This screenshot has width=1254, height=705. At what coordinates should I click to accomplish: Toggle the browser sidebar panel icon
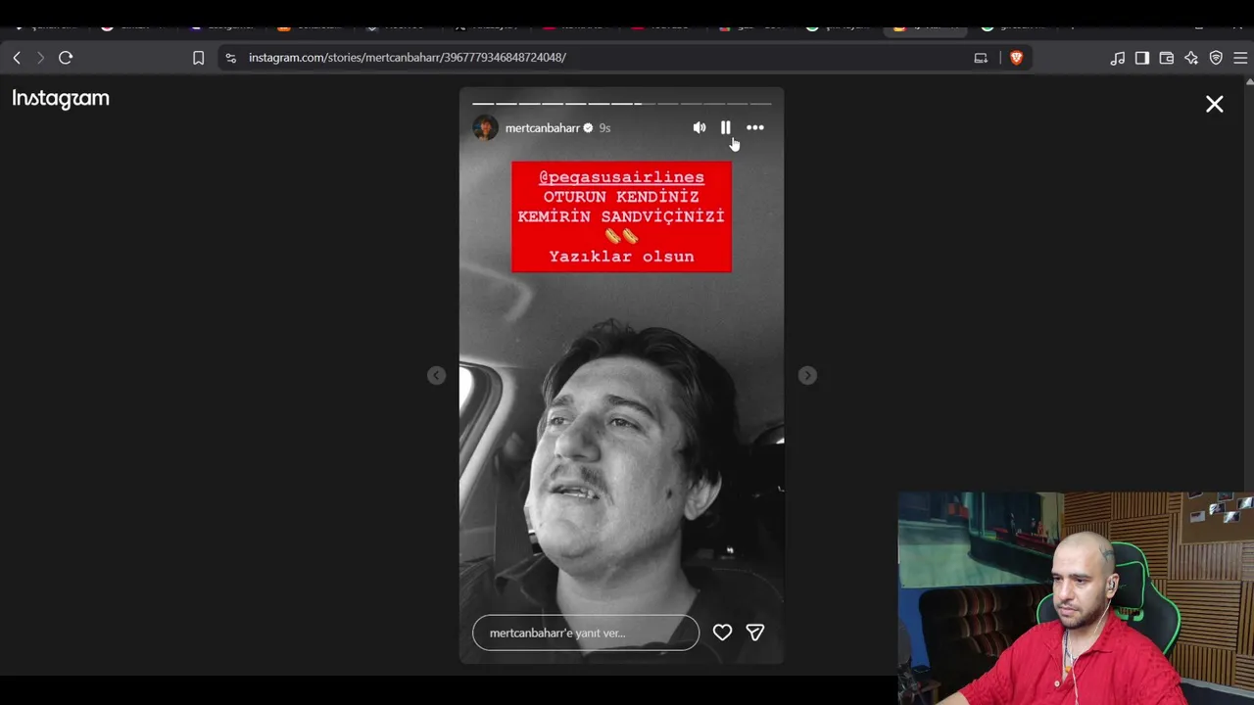point(1142,58)
